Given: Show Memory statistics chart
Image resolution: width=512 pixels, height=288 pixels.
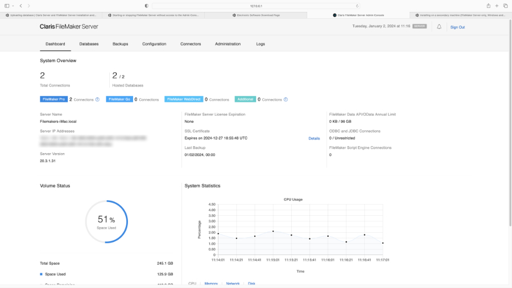Looking at the screenshot, I should (x=211, y=283).
